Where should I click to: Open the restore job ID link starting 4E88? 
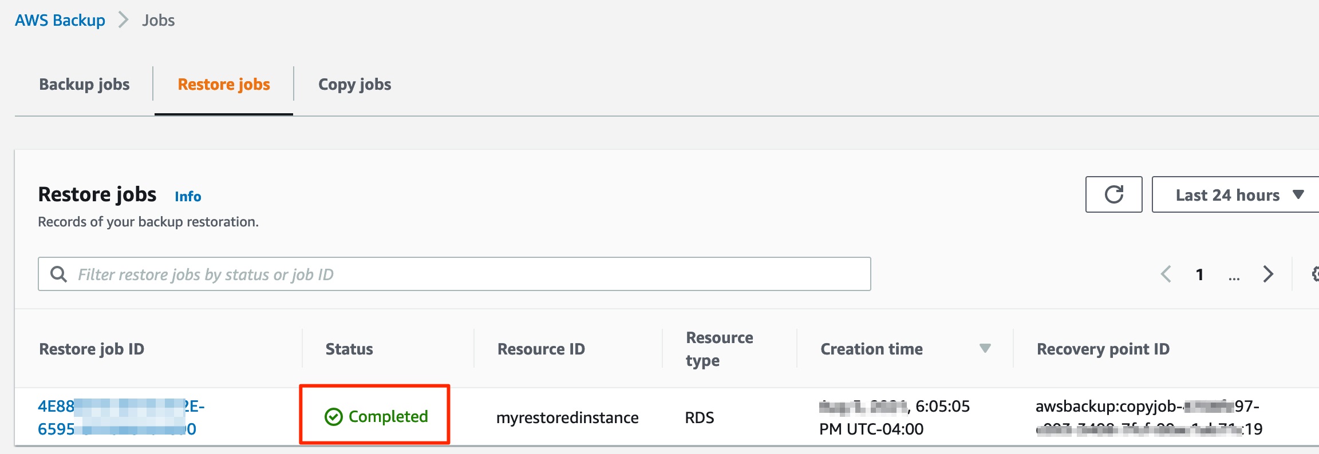121,417
